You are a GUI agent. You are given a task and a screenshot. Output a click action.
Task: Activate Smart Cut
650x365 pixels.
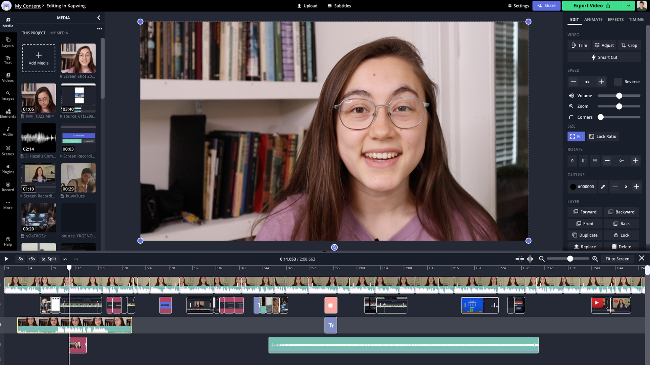tap(604, 57)
